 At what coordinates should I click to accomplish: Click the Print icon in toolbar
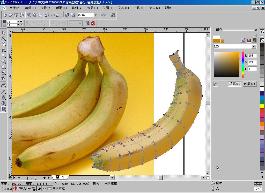click(x=22, y=15)
